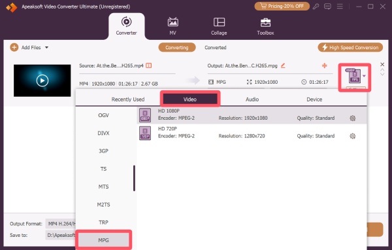392x250 pixels.
Task: Click the Source: At.the.Be...H265.mp4 text
Action: [x=111, y=65]
